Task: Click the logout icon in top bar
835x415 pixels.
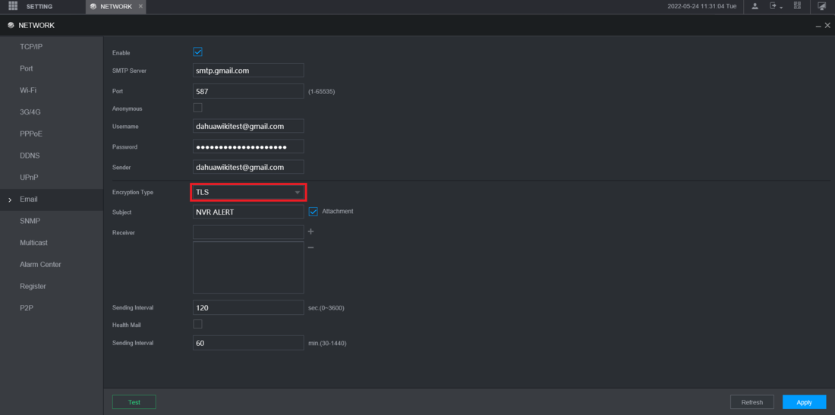Action: (774, 6)
